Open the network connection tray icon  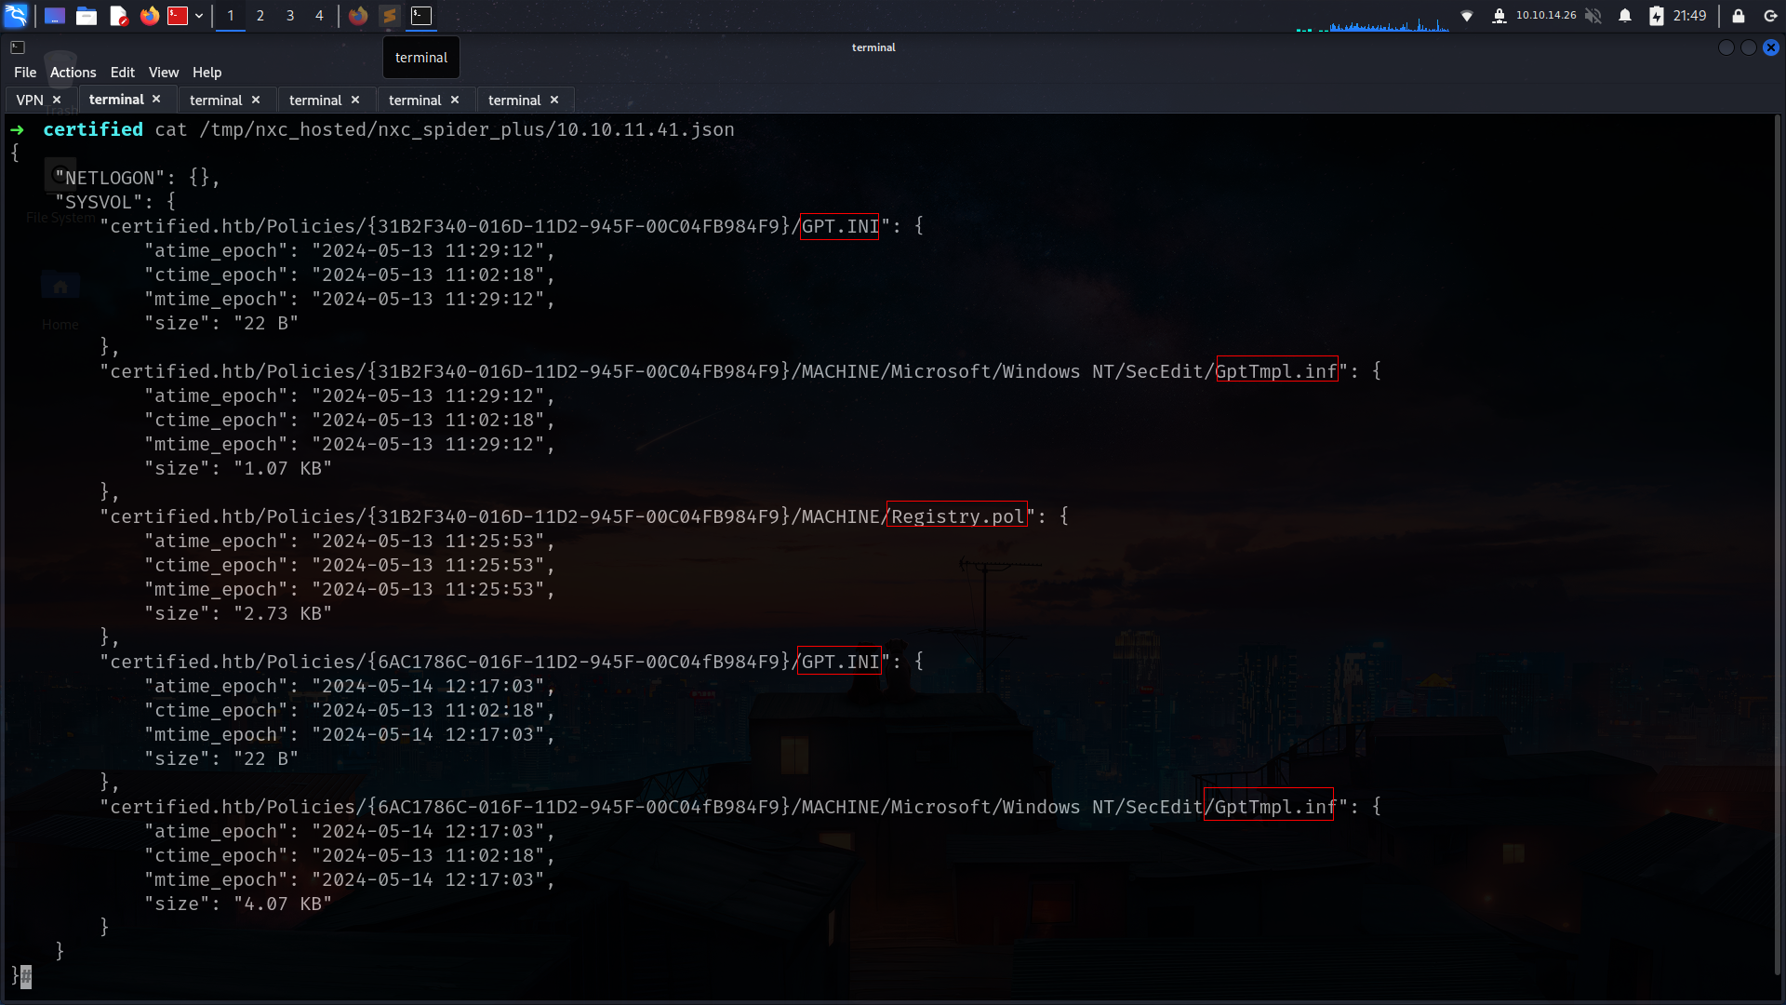pyautogui.click(x=1467, y=16)
